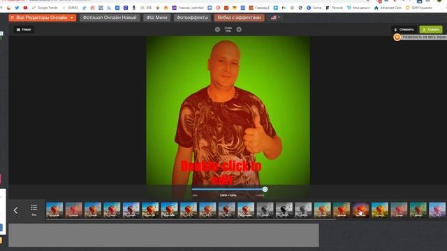
Task: Click the green Скачать download button
Action: 431,29
